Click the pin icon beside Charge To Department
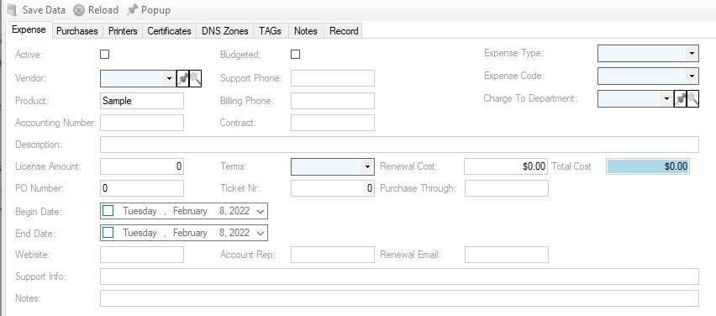This screenshot has height=316, width=716. pyautogui.click(x=681, y=98)
